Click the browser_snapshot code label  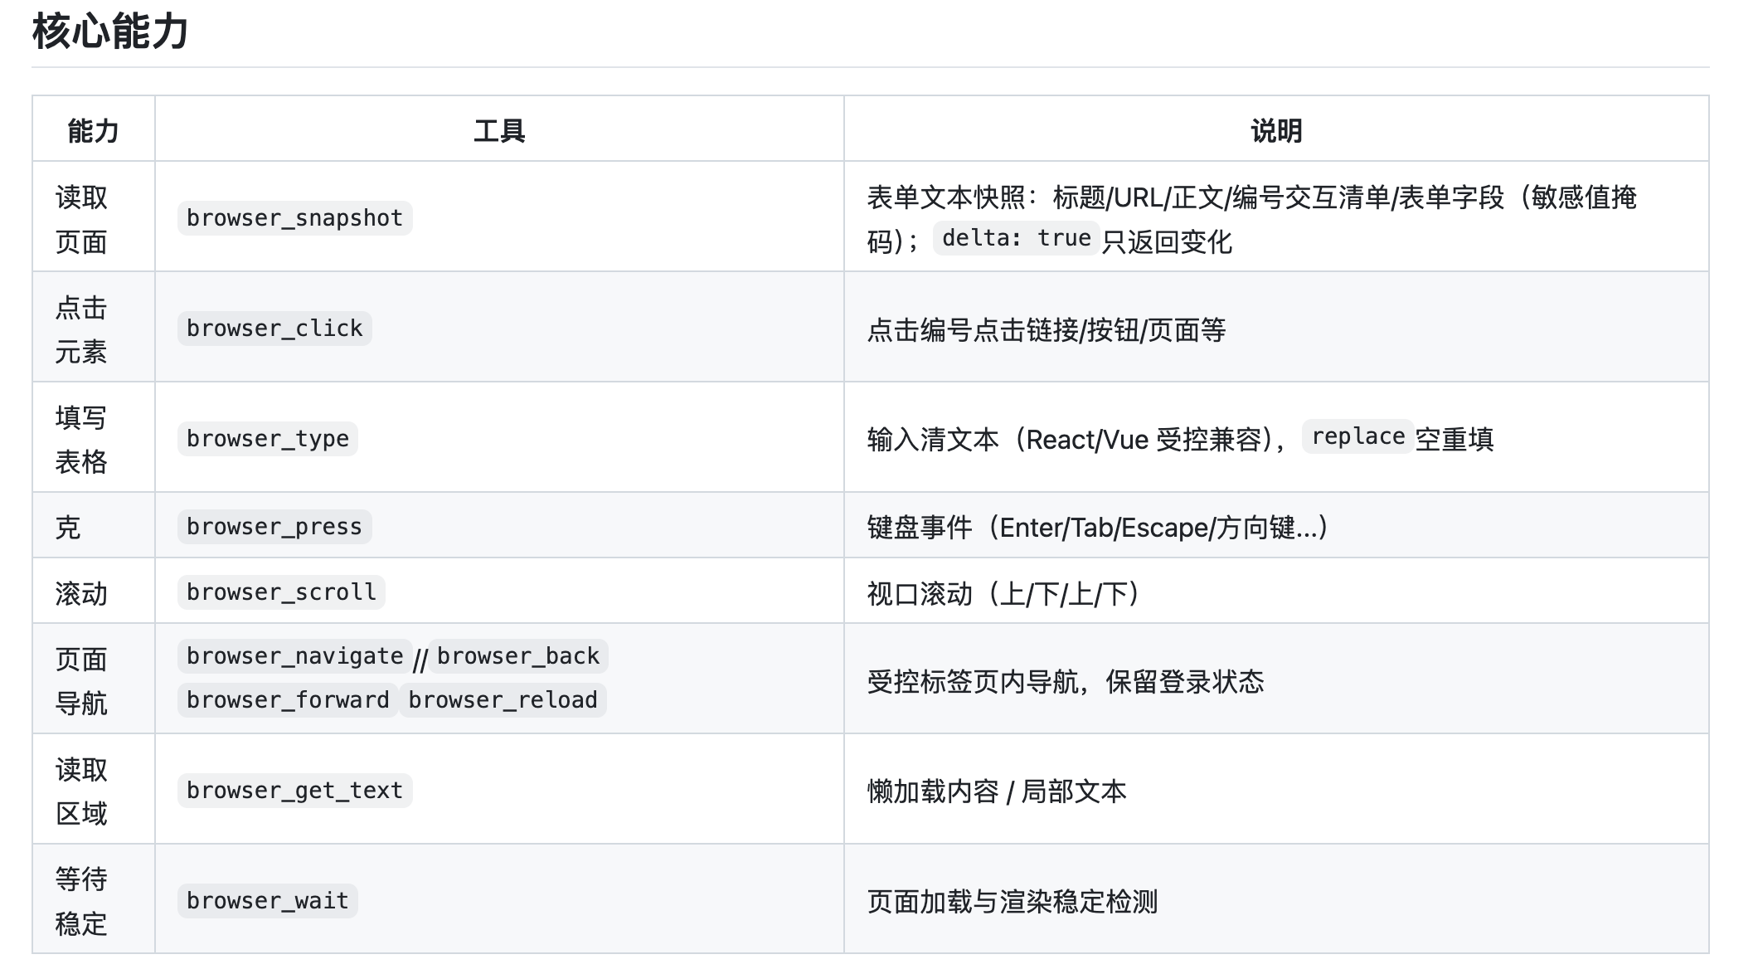[x=294, y=218]
